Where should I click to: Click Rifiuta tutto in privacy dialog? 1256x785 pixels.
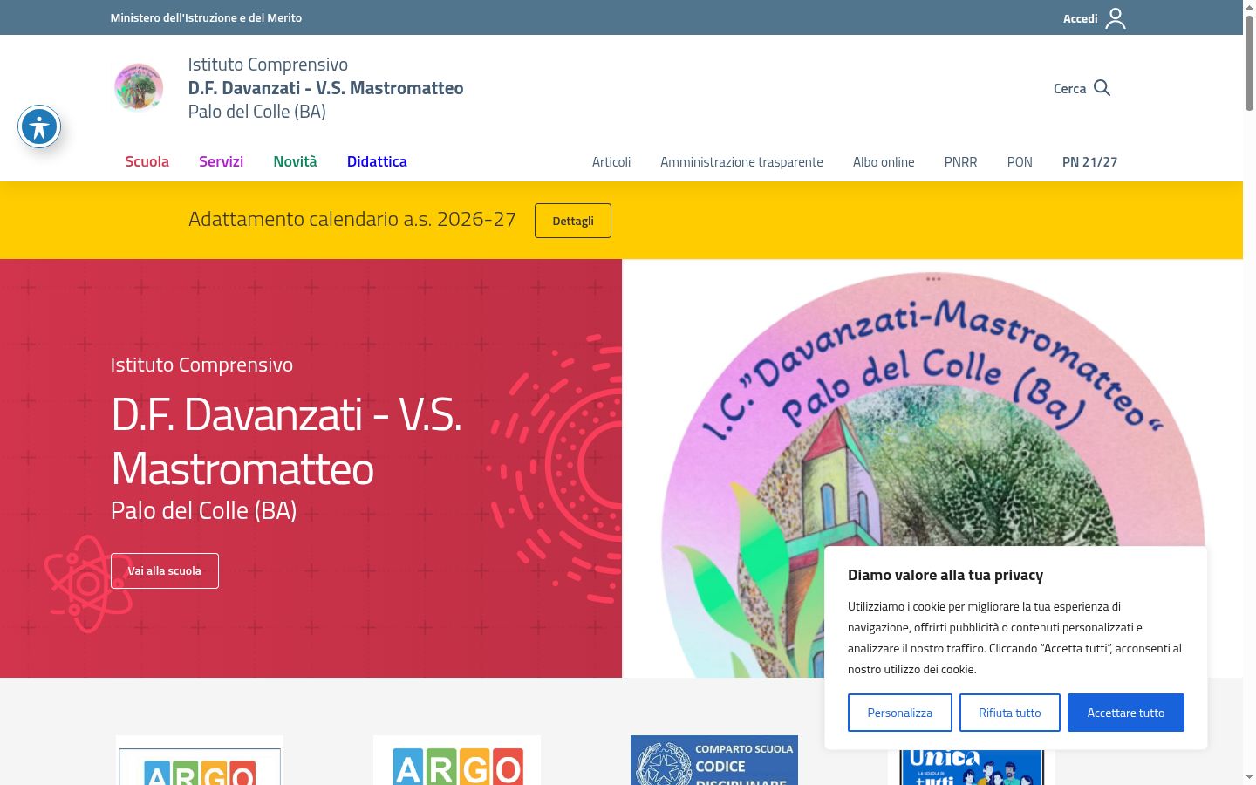pyautogui.click(x=1010, y=713)
